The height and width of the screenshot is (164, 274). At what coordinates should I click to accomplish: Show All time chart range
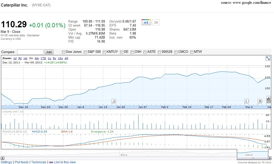(x=66, y=58)
